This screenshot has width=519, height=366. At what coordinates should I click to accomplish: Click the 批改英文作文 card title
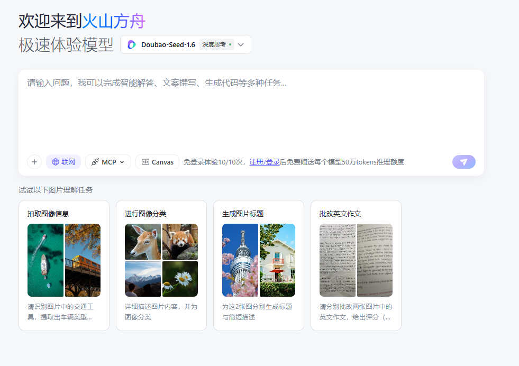click(x=340, y=214)
